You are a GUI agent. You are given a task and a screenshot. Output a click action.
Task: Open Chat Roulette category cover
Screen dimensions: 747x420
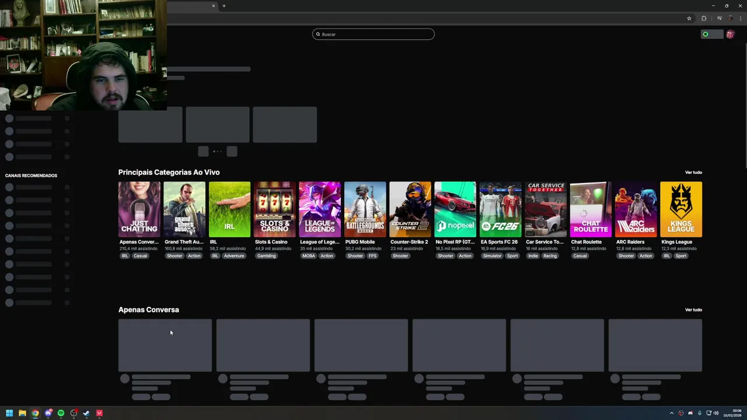click(x=591, y=209)
